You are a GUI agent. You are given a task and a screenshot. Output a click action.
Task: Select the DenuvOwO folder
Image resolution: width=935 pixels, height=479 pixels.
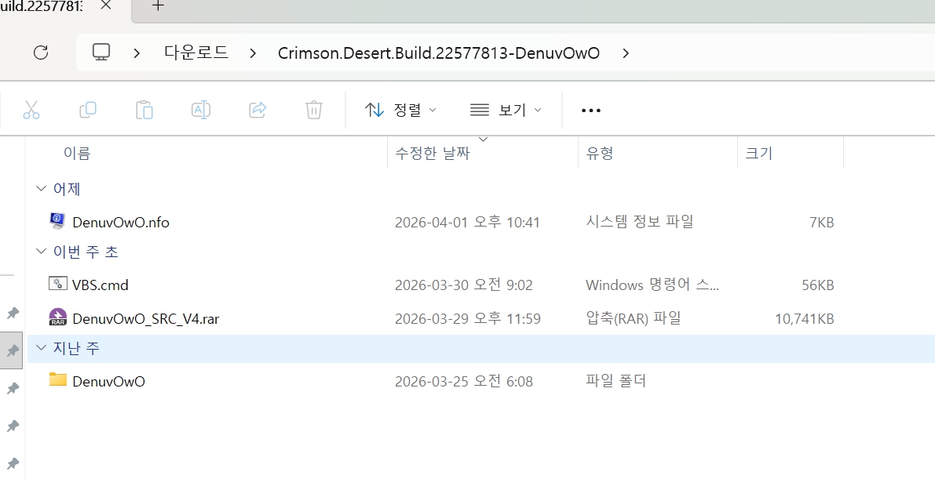108,382
